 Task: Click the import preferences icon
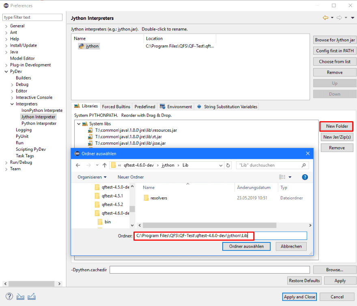21,297
